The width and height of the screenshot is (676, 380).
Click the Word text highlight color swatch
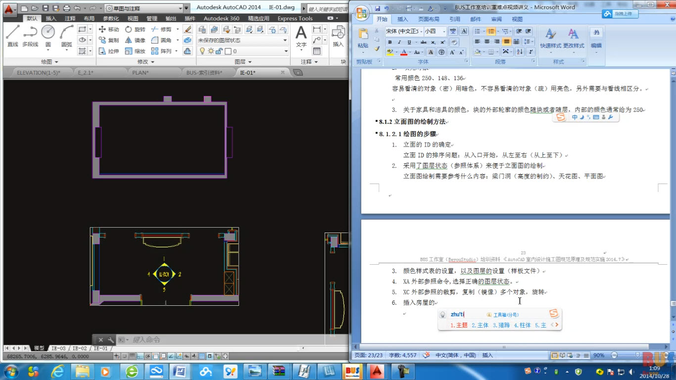[390, 52]
